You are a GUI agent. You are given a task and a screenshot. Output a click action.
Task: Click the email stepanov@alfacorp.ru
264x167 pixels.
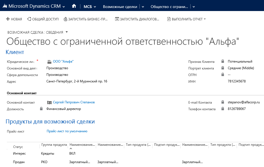(x=244, y=102)
